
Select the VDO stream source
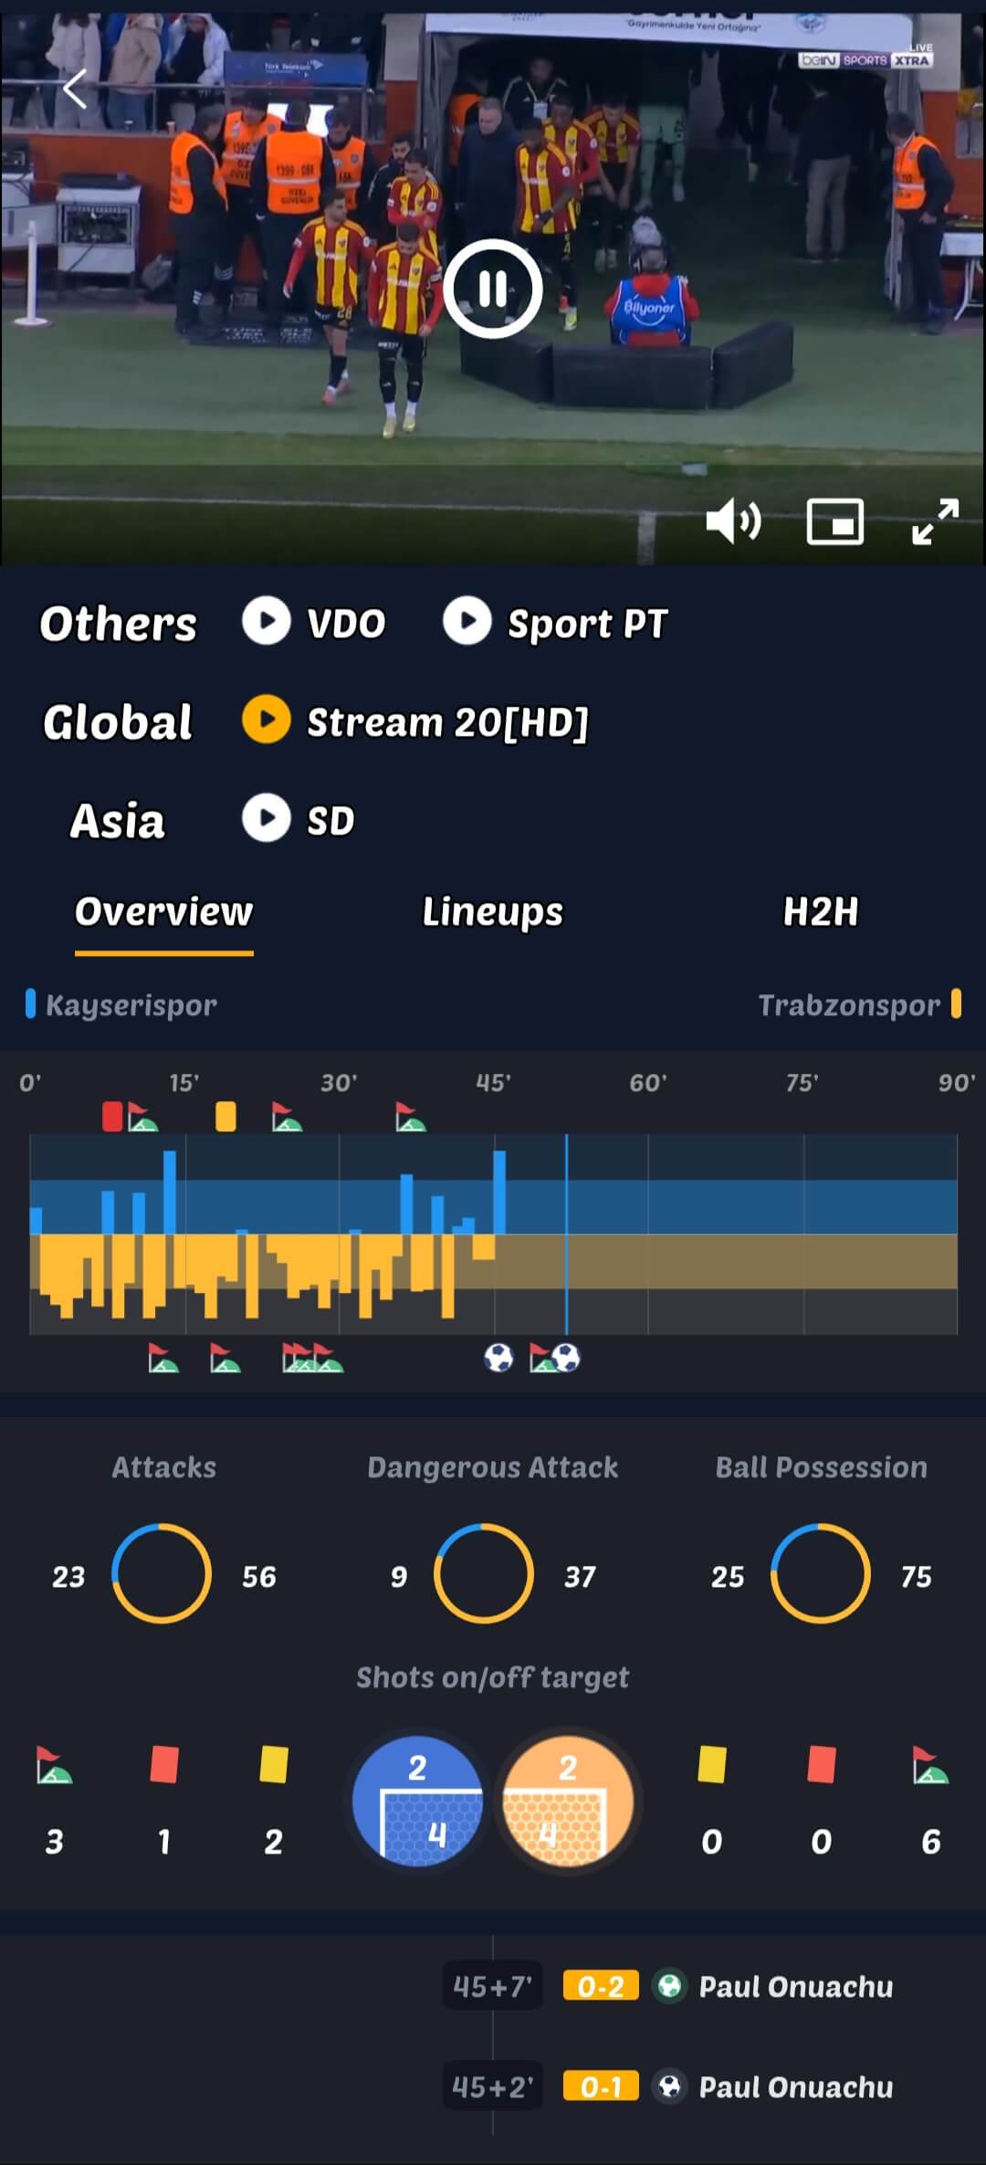coord(314,623)
